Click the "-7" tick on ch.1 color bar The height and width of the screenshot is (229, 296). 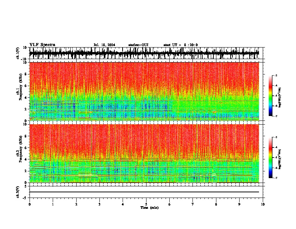point(276,116)
